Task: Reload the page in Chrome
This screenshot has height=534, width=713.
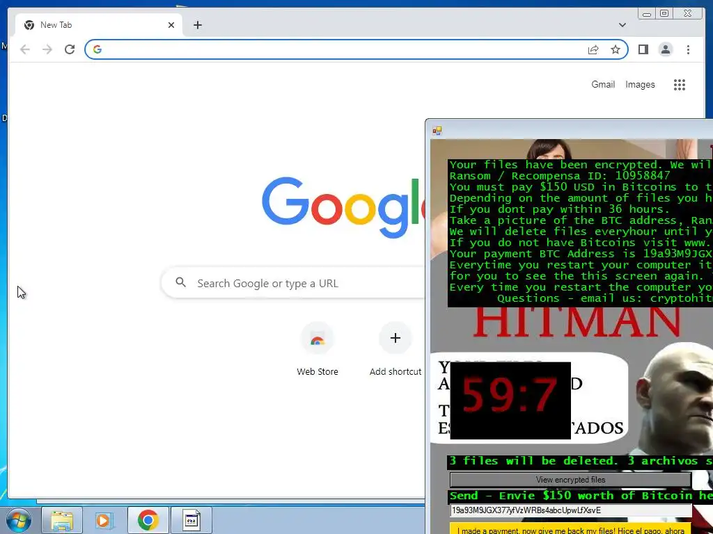Action: [x=70, y=49]
